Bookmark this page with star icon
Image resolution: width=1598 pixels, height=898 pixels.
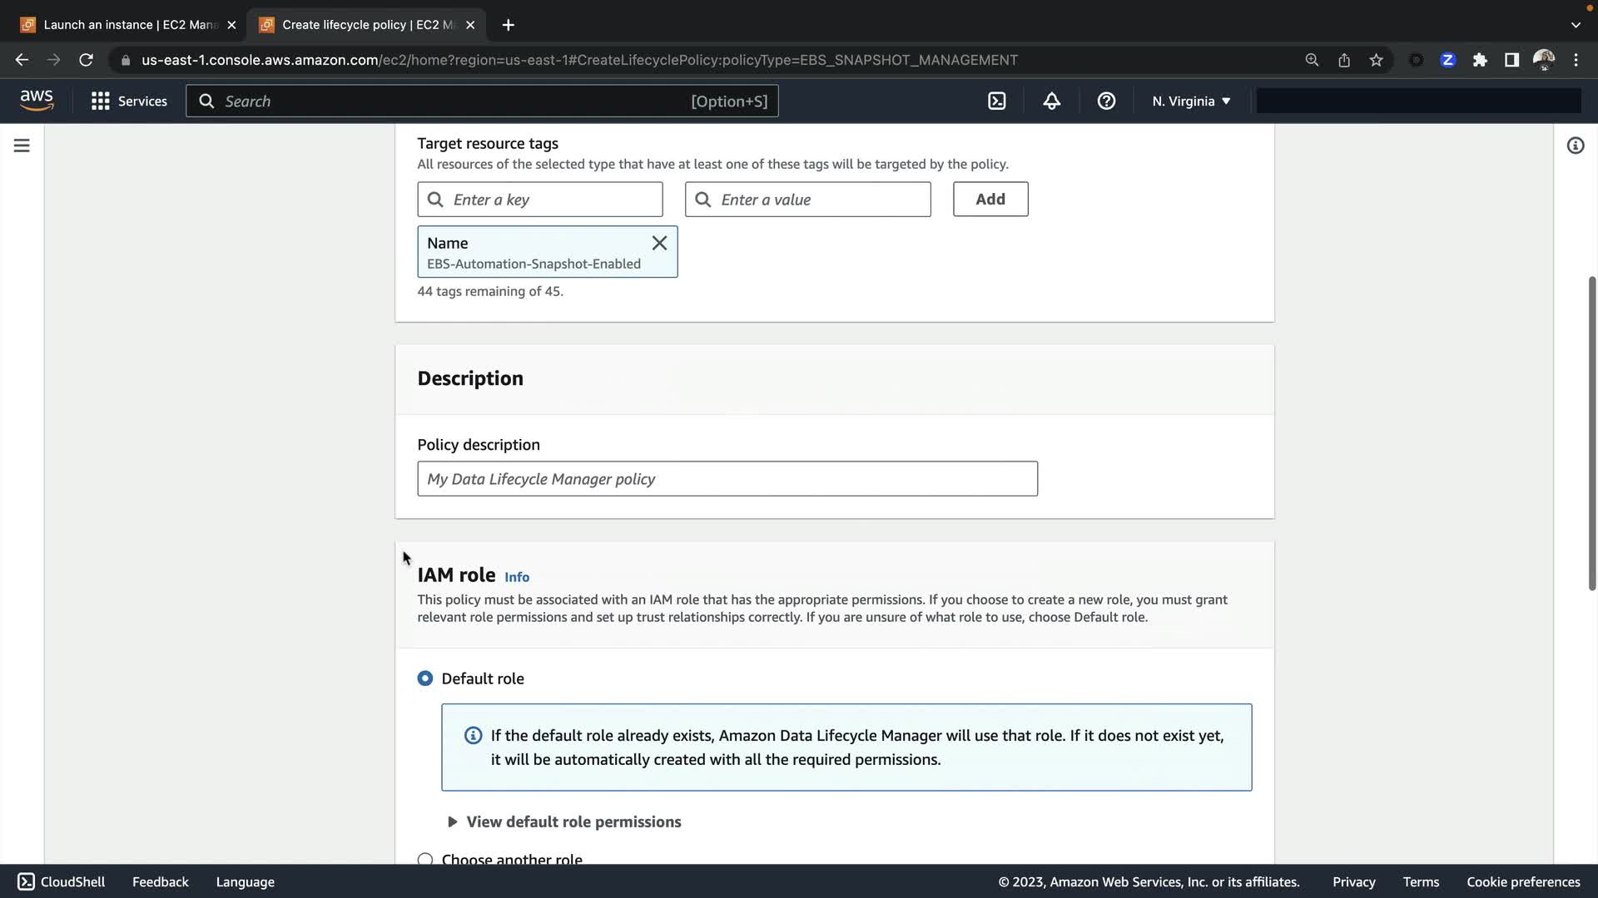1376,60
